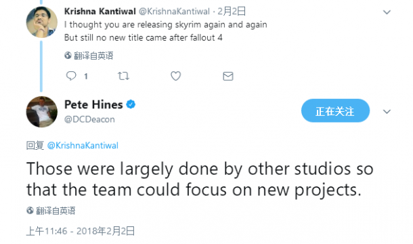413x244 pixels.
Task: Click the reply icon under Krishna's tweet
Action: click(x=71, y=76)
